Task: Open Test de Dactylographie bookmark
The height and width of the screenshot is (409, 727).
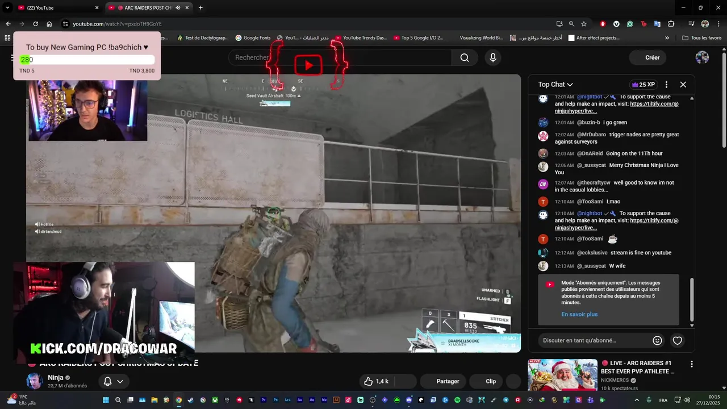Action: [202, 38]
